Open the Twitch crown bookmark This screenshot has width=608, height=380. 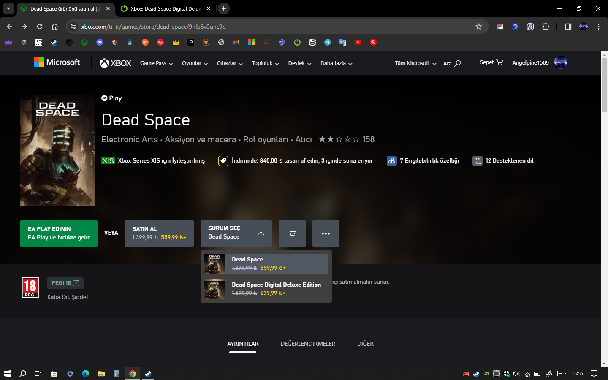point(8,42)
